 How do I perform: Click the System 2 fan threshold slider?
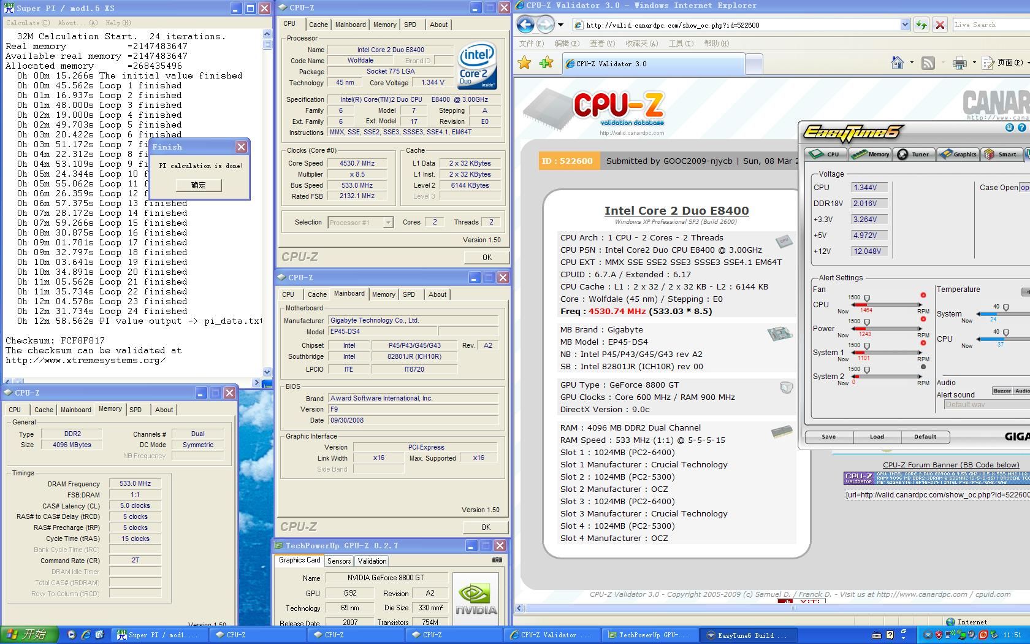866,370
